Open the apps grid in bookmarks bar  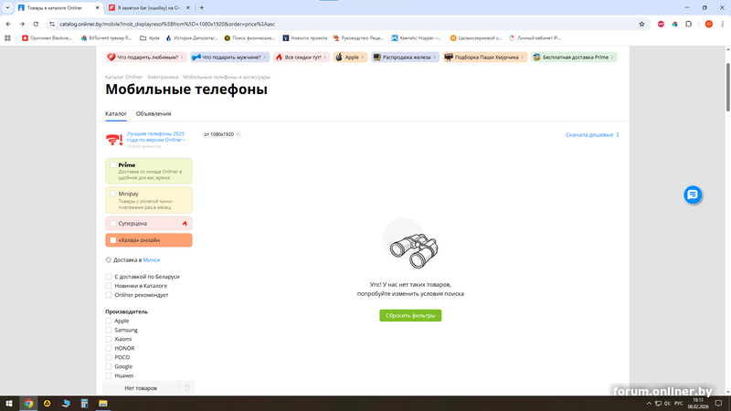7,37
